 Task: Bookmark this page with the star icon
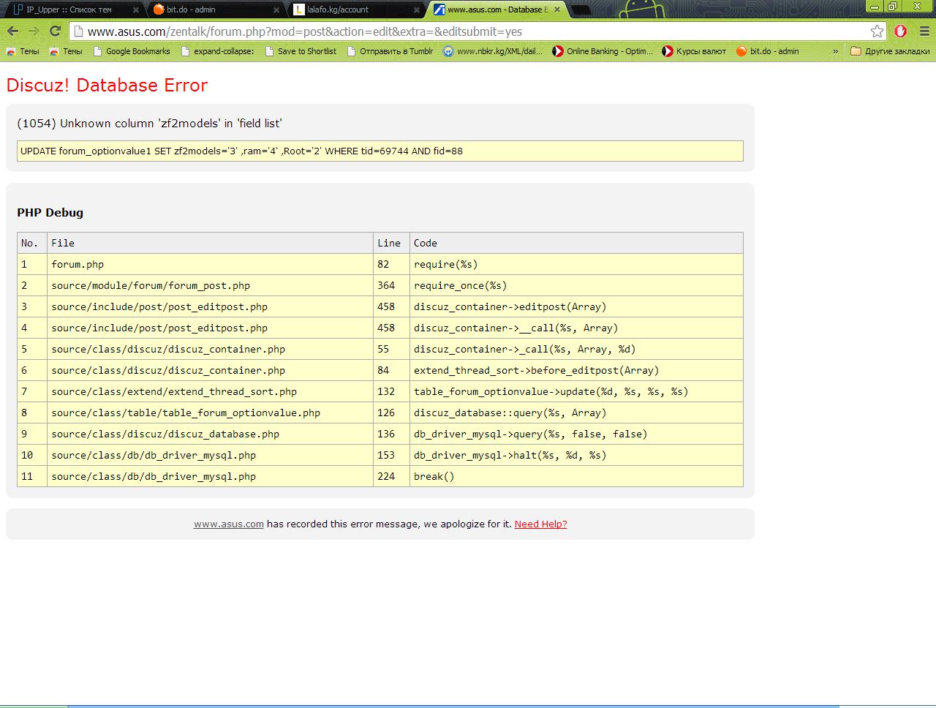[877, 31]
